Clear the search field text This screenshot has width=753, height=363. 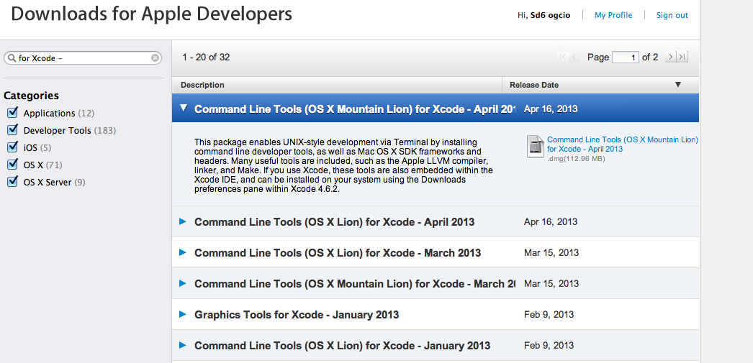(155, 58)
